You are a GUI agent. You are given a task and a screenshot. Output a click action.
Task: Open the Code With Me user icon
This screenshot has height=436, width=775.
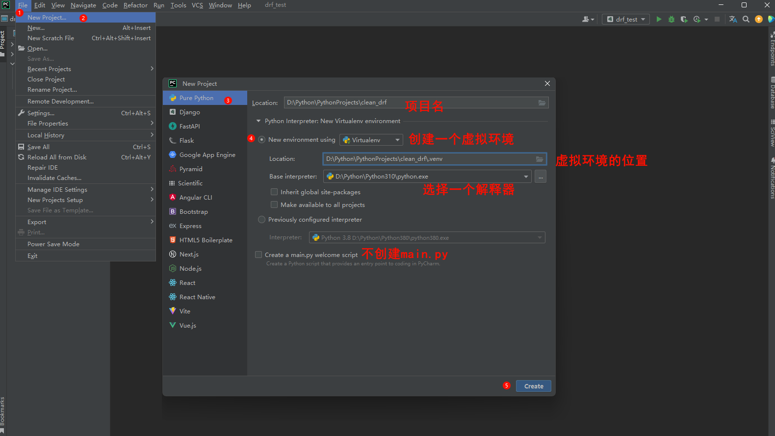tap(588, 19)
